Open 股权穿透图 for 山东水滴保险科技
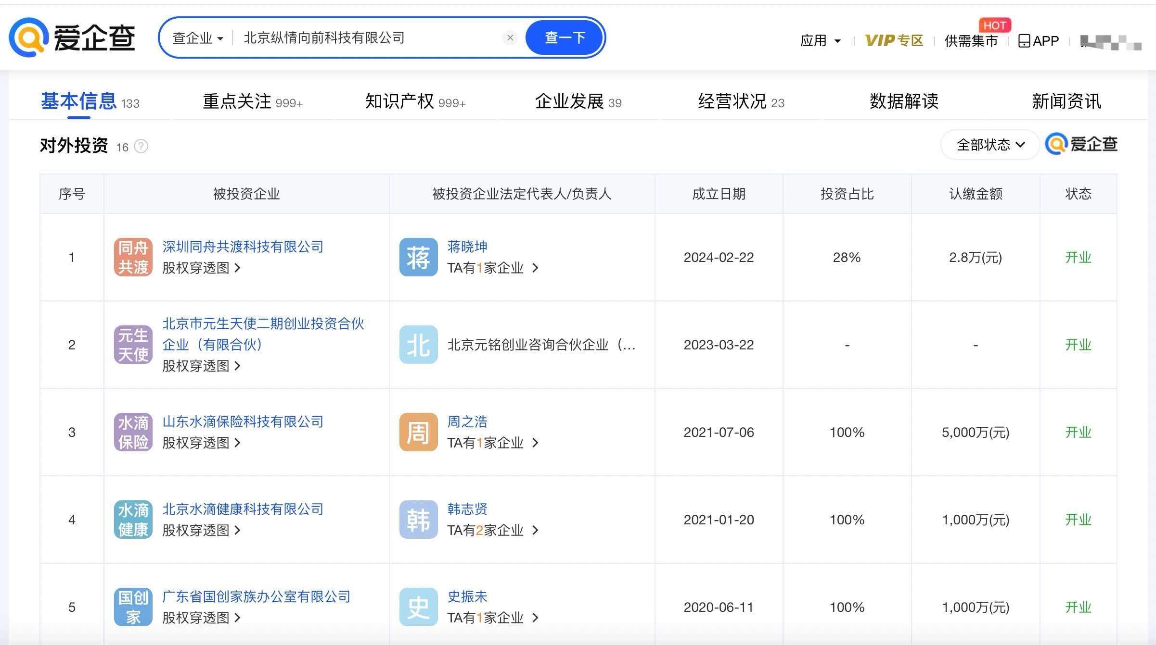The width and height of the screenshot is (1156, 645). click(x=201, y=443)
